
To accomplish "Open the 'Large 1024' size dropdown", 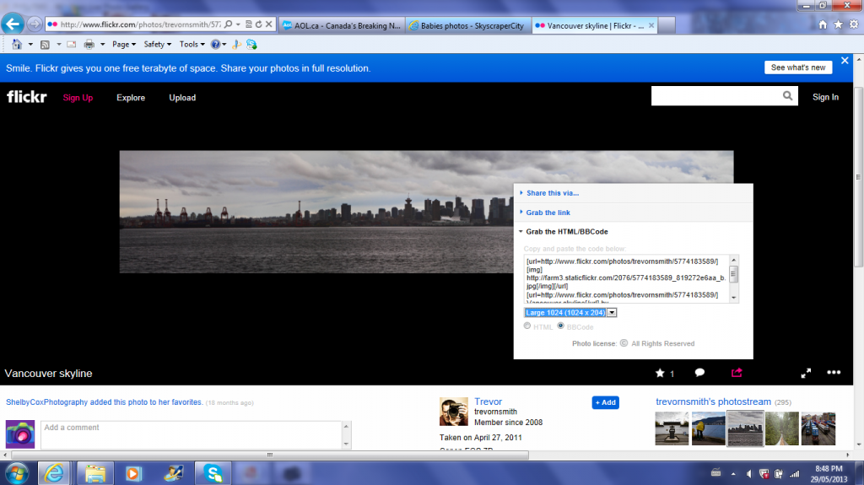I will 613,313.
